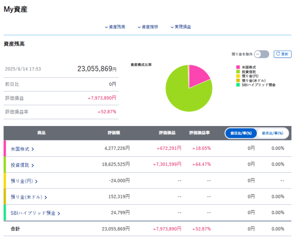Viewport: 296px width, 237px height.
Task: Click the 商品 column header
Action: click(41, 133)
